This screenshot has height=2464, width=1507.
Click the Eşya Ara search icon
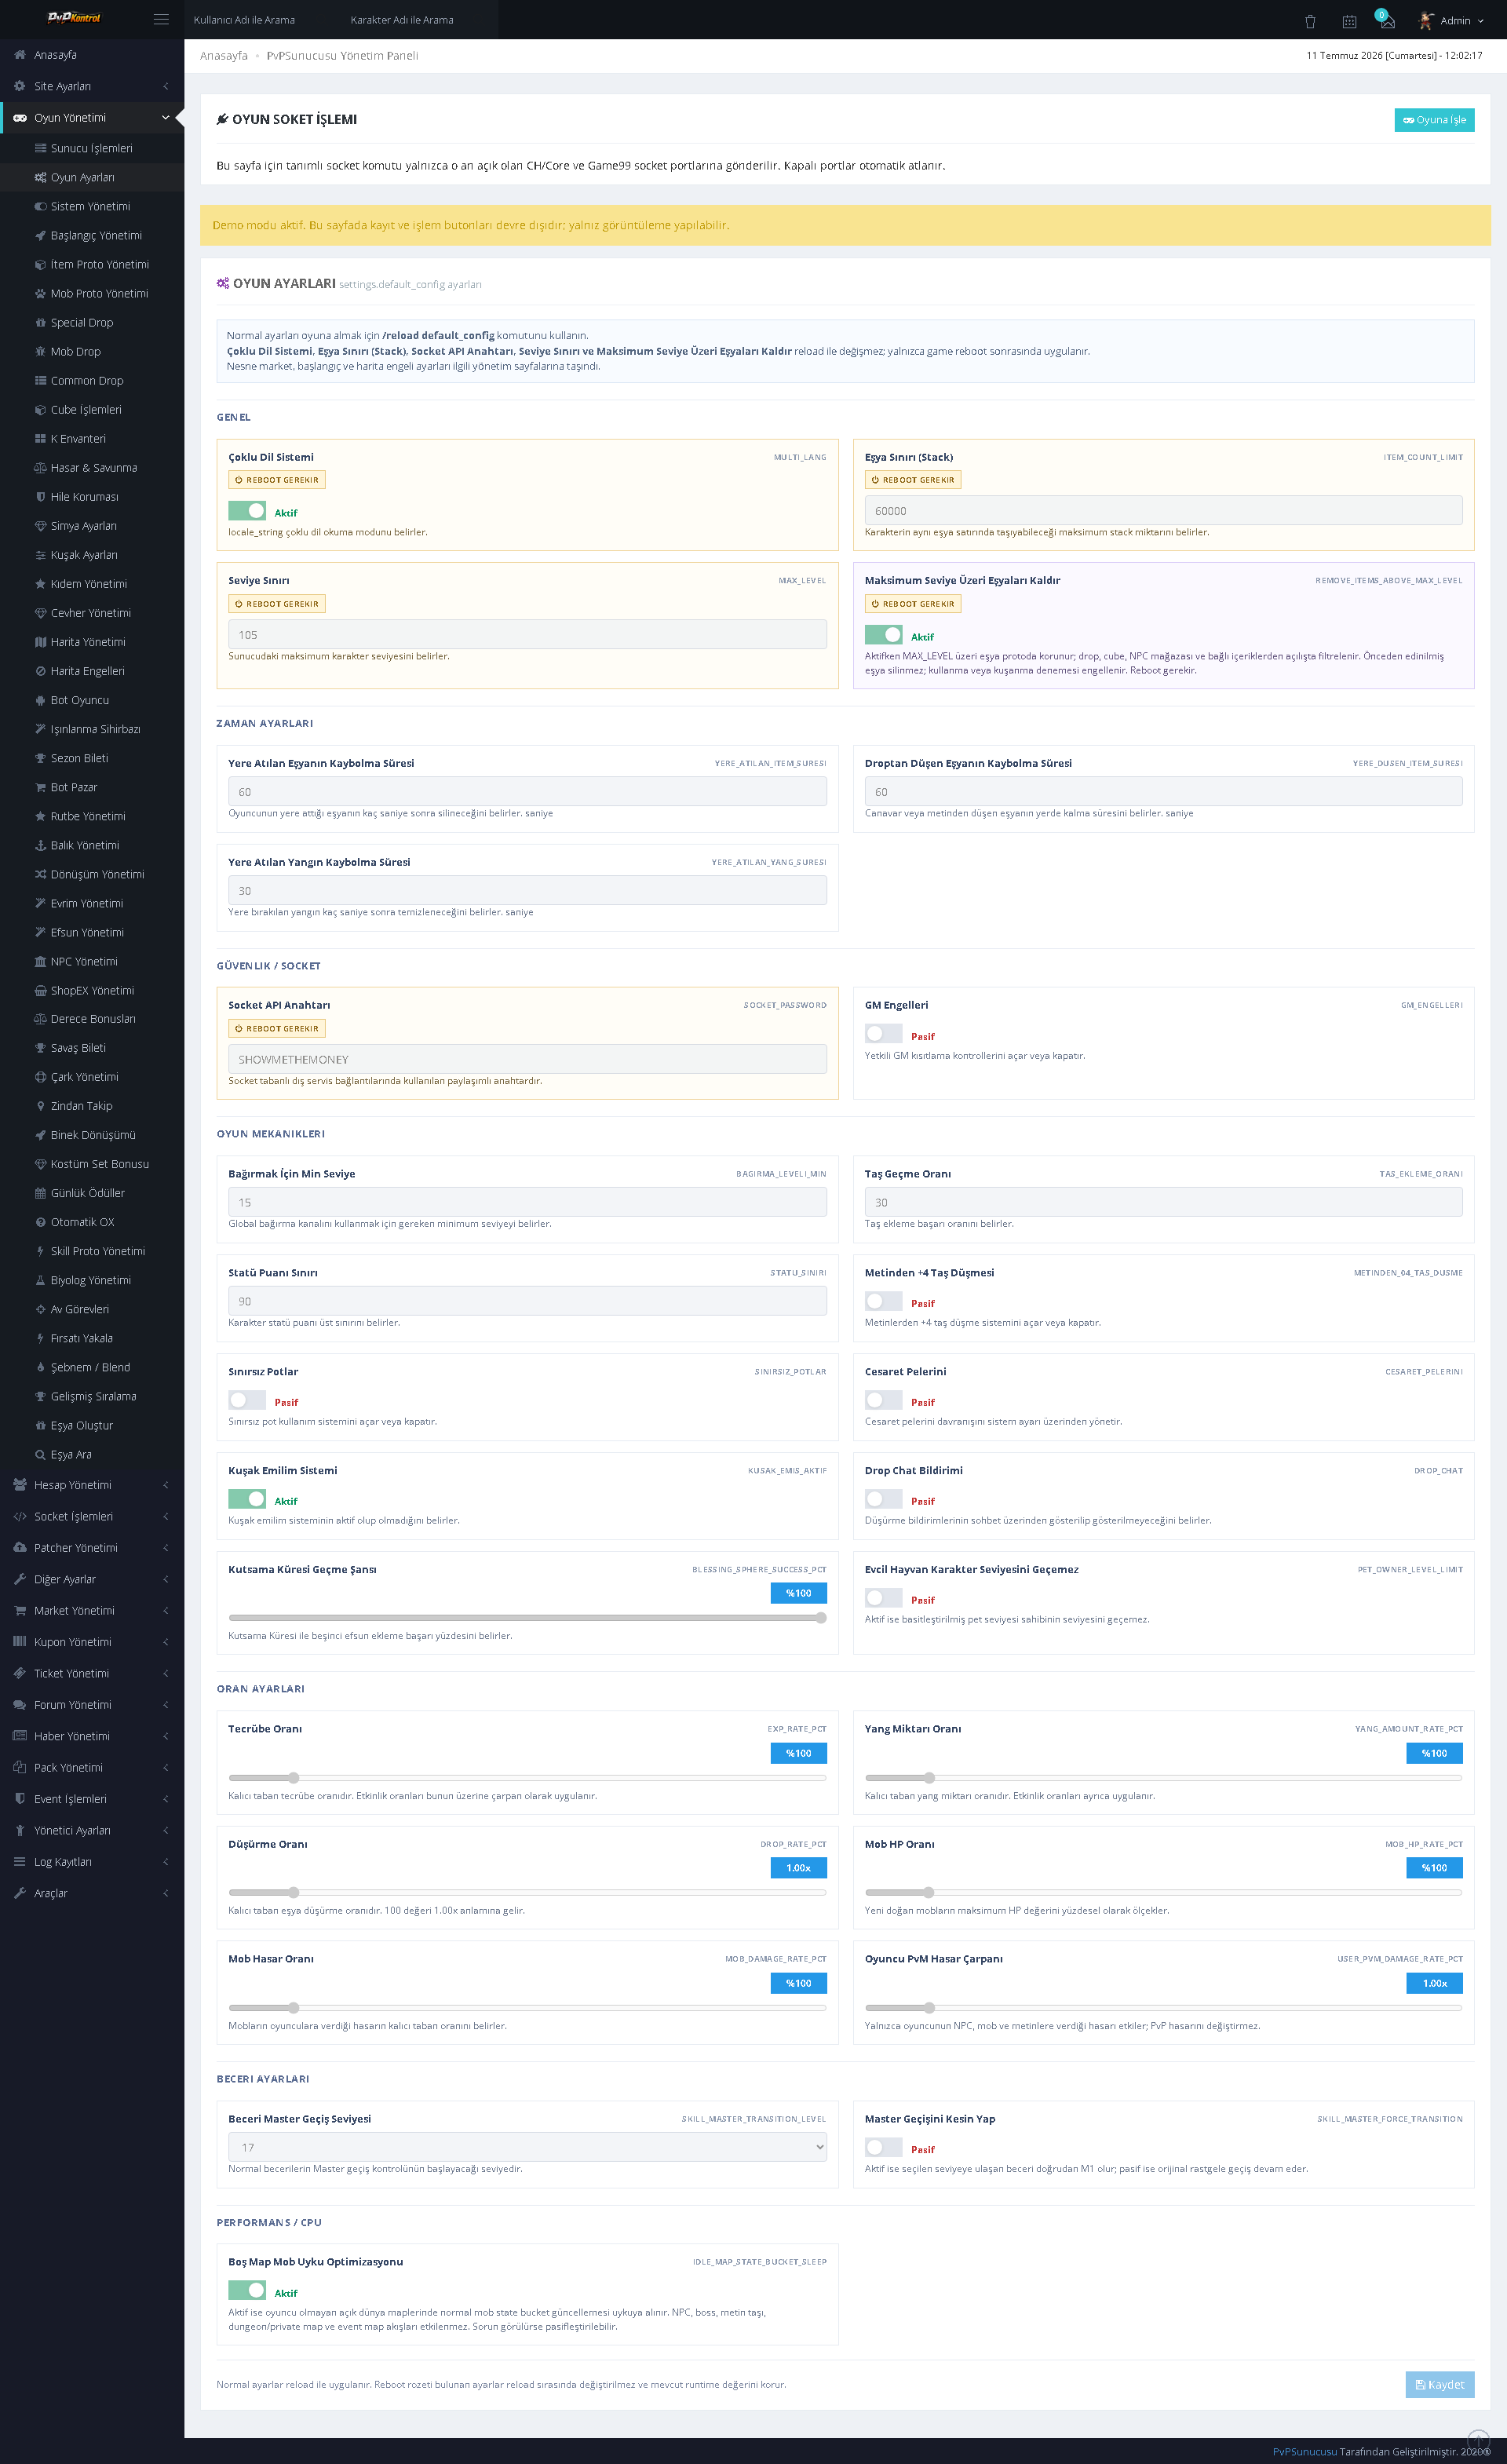tap(40, 1454)
